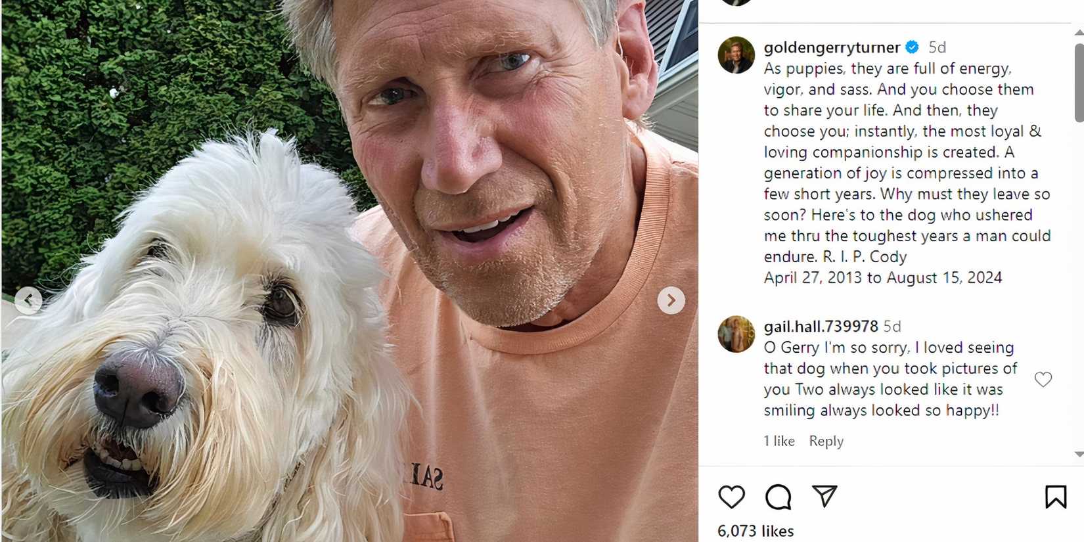The width and height of the screenshot is (1084, 542).
Task: Go to next photo arrow
Action: (x=671, y=300)
